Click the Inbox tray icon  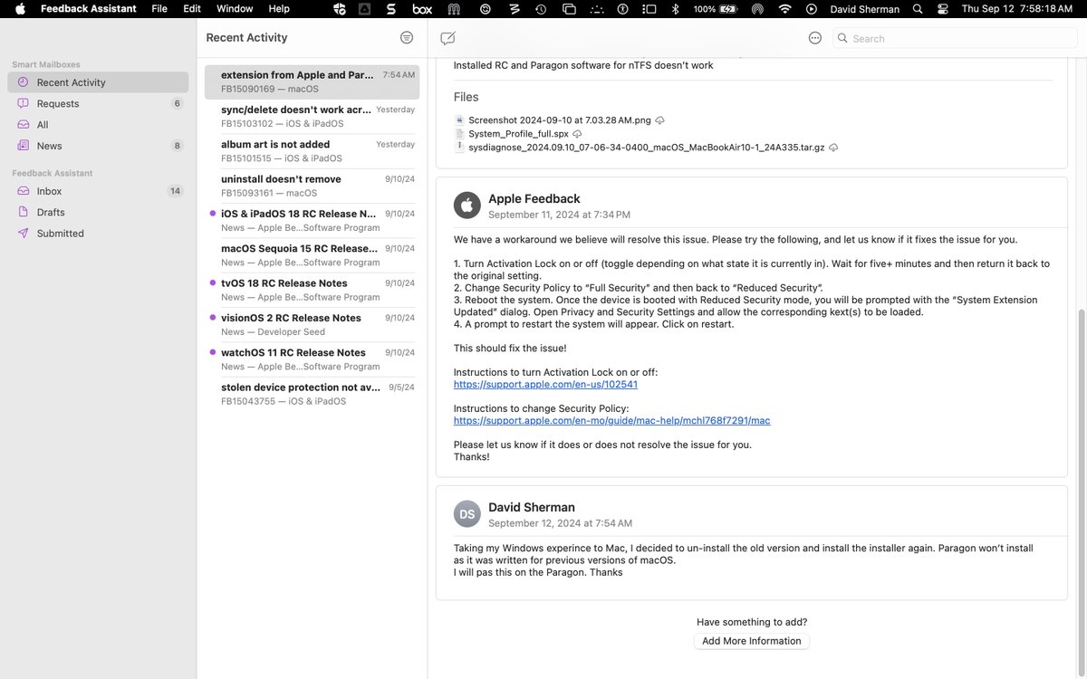24,191
